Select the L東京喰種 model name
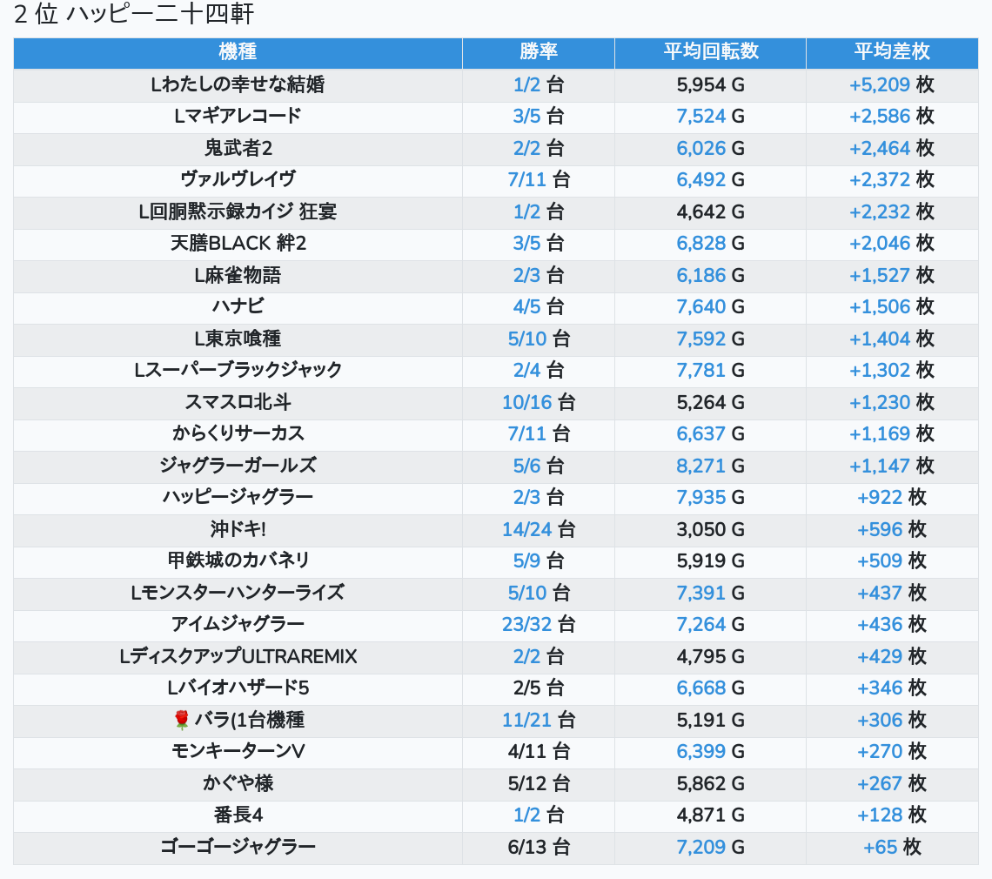Screen dimensions: 992x879 [238, 339]
